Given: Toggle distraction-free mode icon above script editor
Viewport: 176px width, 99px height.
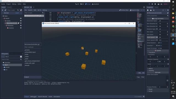Looking at the screenshot, I should coord(144,7).
